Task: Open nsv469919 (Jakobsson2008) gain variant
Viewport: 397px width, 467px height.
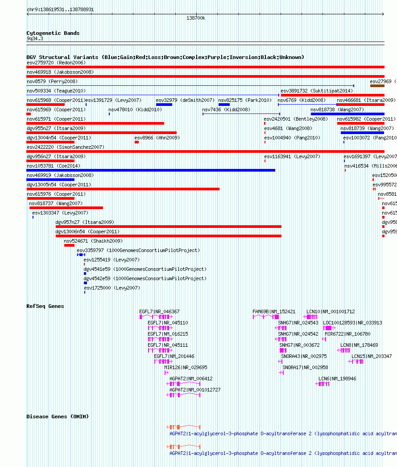Action: pos(50,180)
